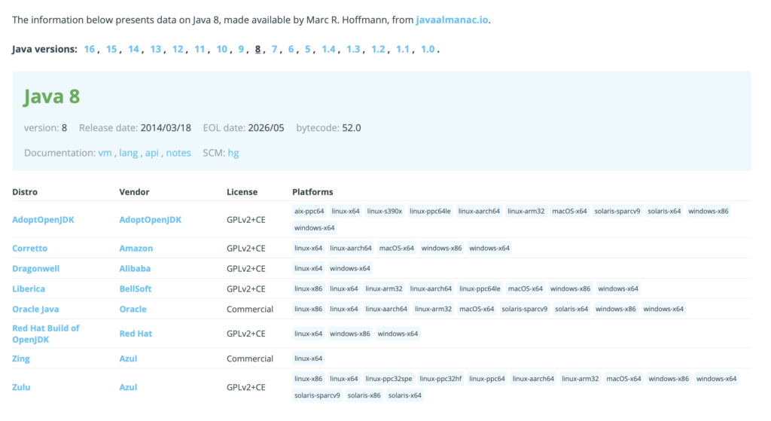Screen dimensions: 771x421
Task: Click aix-ppc64 tag in AdoptOpenJDK row
Action: pos(309,211)
